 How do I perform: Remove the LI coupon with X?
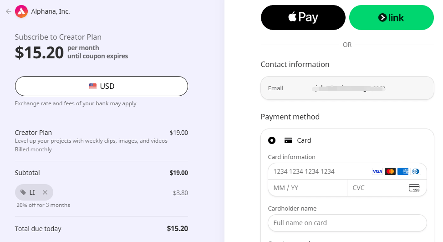45,192
